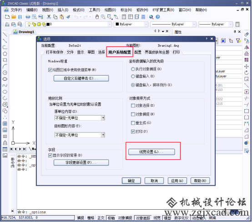252x222 pixels.
Task: Open the 文件(F) menu
Action: click(x=16, y=10)
